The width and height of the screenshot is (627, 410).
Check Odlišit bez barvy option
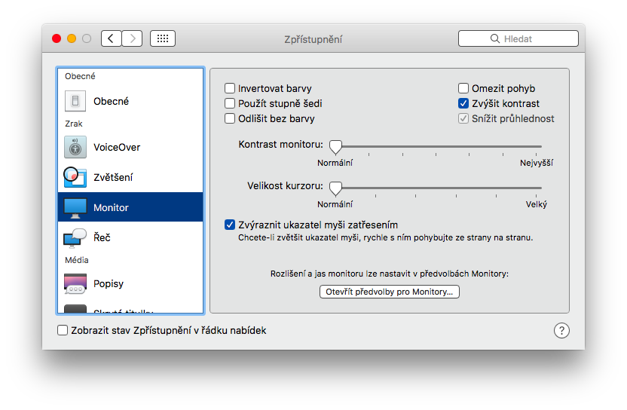point(231,118)
